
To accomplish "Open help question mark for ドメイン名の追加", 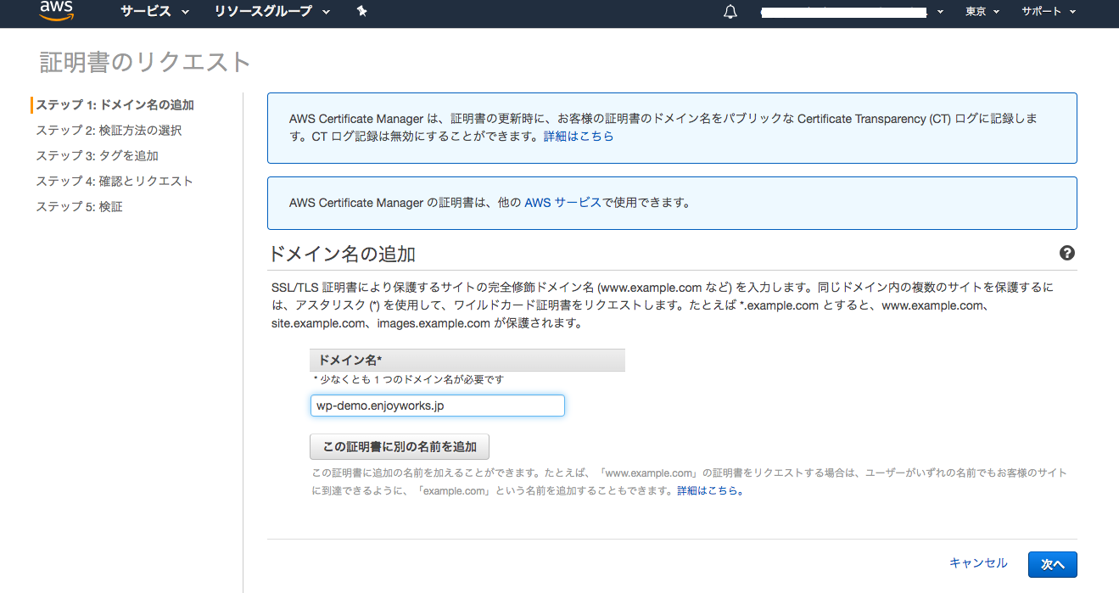I will coord(1067,253).
